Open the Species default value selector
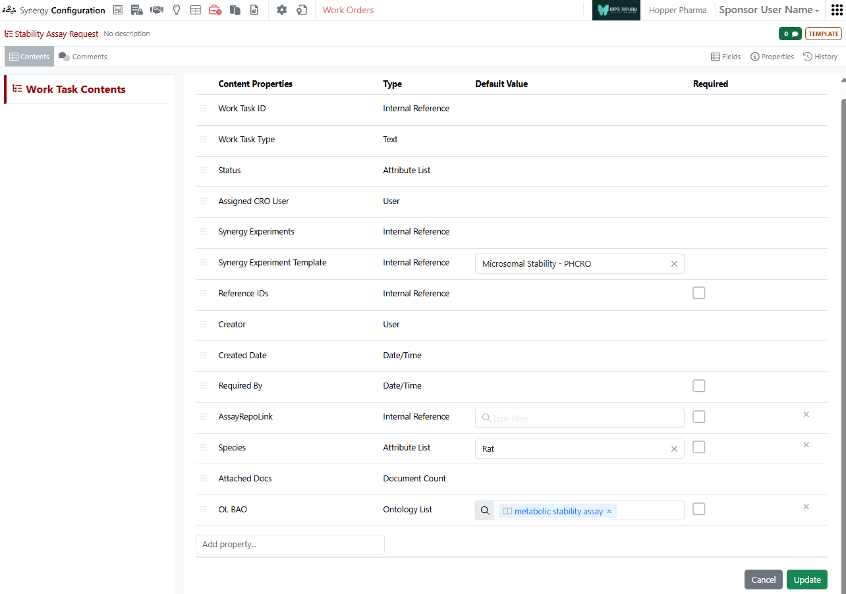846x594 pixels. (x=580, y=449)
